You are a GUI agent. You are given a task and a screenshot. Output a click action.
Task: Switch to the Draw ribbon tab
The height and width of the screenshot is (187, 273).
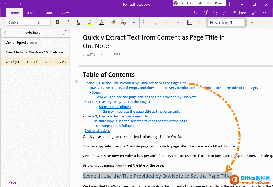[48, 13]
